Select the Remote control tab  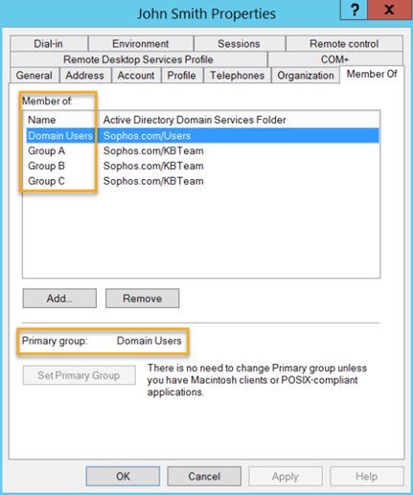tap(344, 44)
